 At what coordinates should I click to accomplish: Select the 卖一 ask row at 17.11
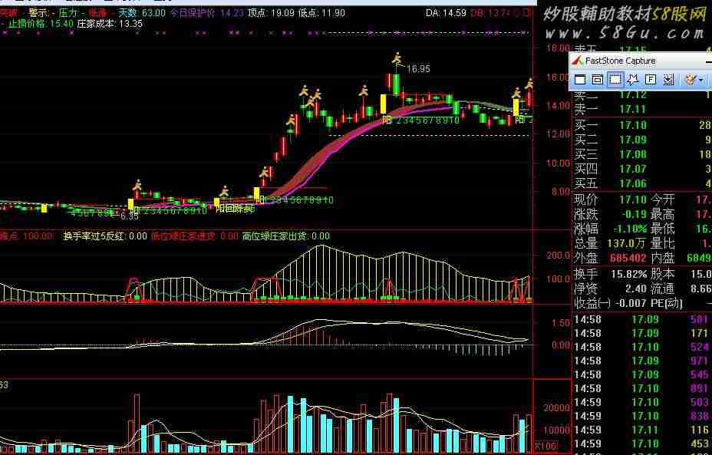tap(641, 108)
